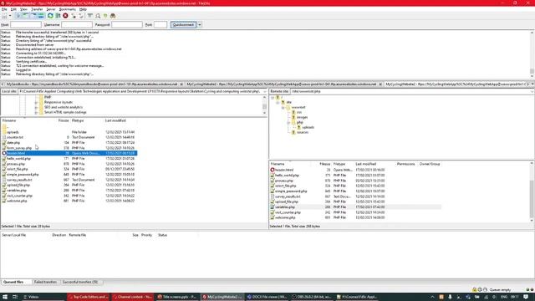The image size is (535, 301).
Task: Expand Responsive layouts folder in local tree
Action: pos(36,102)
